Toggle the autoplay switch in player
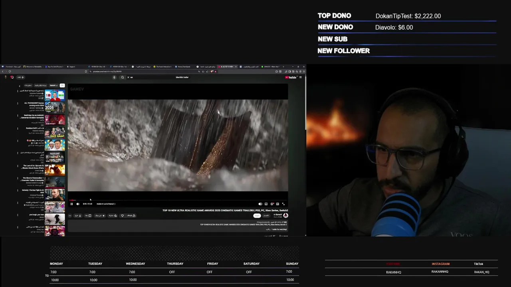 [x=260, y=204]
